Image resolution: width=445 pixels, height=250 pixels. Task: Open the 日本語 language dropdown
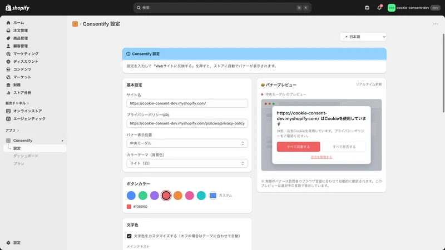(x=363, y=37)
